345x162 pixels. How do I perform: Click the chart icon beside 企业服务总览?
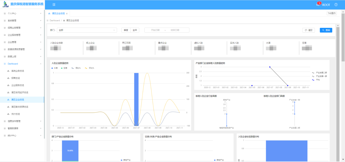coord(8,85)
